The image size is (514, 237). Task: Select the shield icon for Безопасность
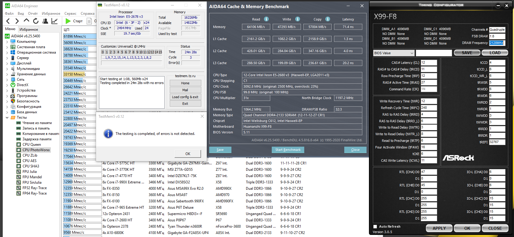(13, 101)
